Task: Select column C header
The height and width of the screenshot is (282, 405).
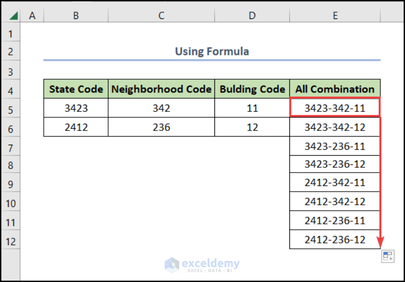Action: [x=162, y=16]
